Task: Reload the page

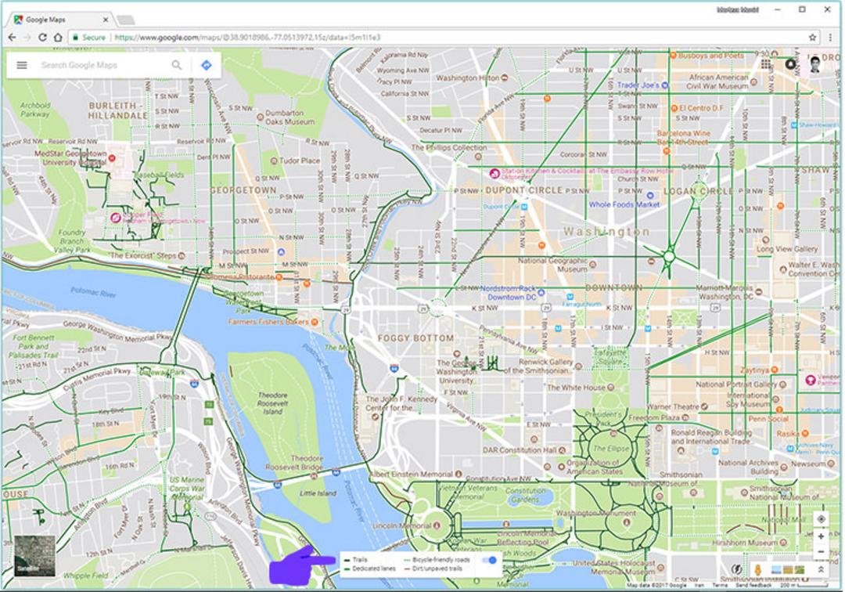Action: [42, 38]
